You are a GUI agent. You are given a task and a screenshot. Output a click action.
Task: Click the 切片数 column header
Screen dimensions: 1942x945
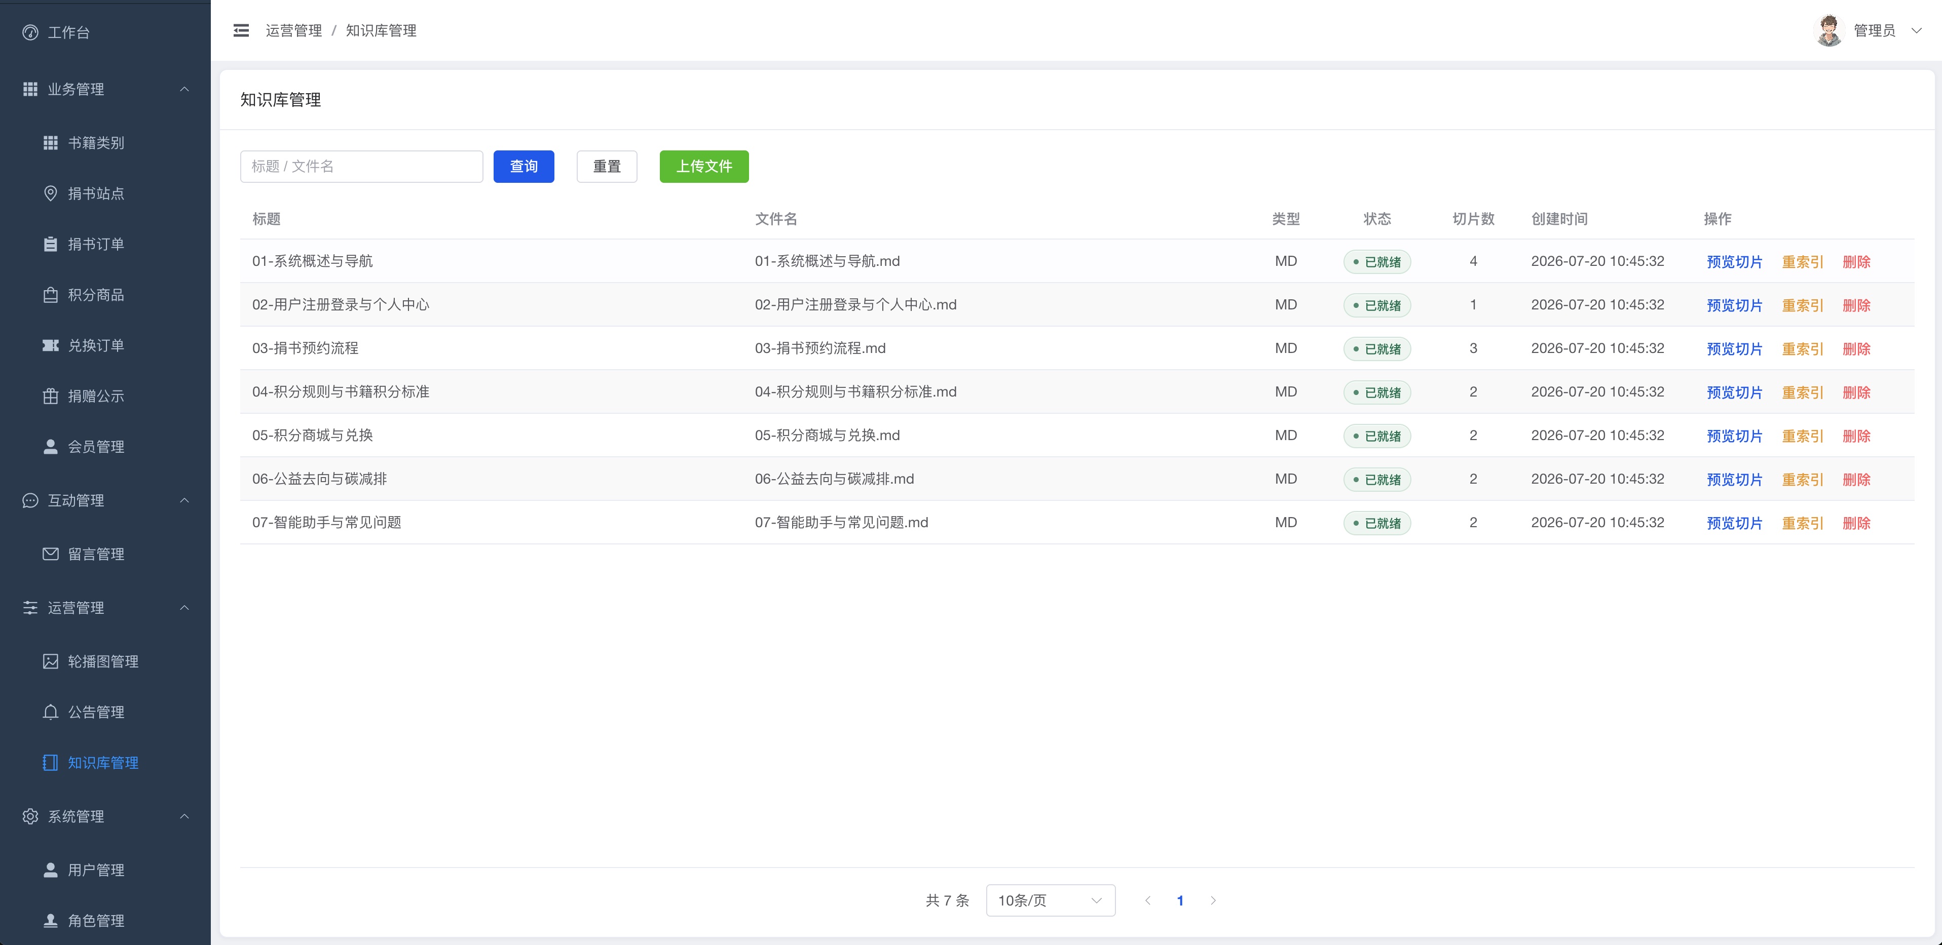(1473, 219)
